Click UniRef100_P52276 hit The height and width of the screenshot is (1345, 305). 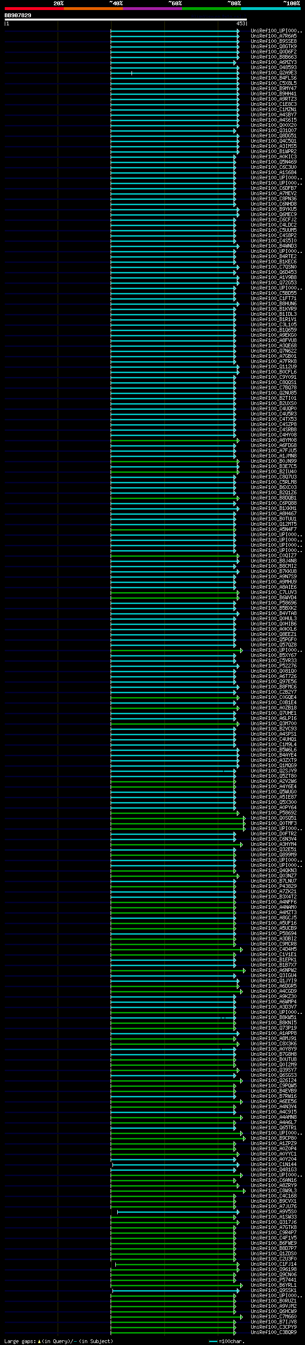[274, 666]
